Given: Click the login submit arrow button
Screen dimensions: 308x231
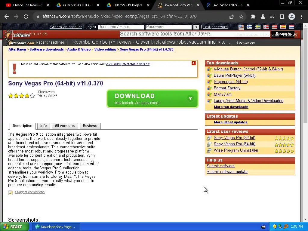Looking at the screenshot, I should (196, 27).
